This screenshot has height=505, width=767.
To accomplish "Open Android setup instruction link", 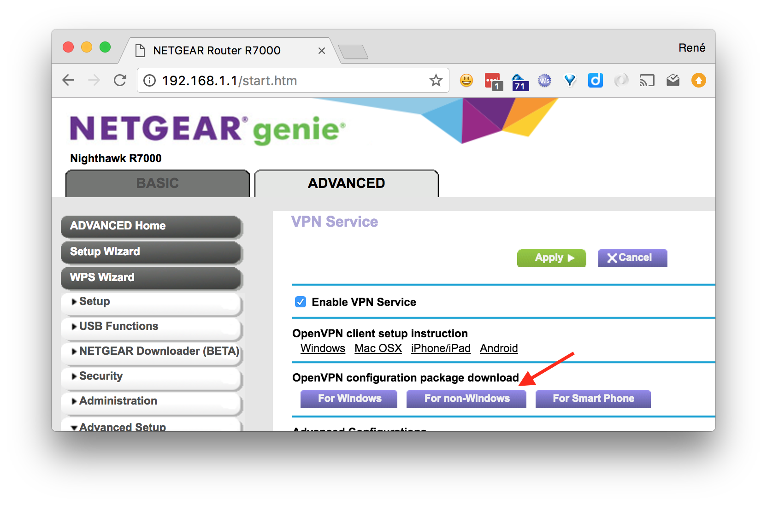I will [x=499, y=348].
